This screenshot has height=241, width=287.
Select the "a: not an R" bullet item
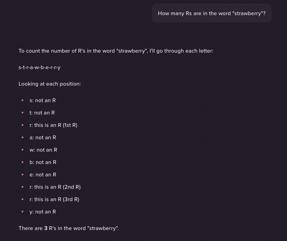[x=43, y=138]
